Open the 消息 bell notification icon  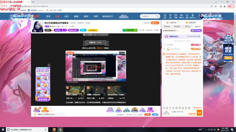(187, 16)
